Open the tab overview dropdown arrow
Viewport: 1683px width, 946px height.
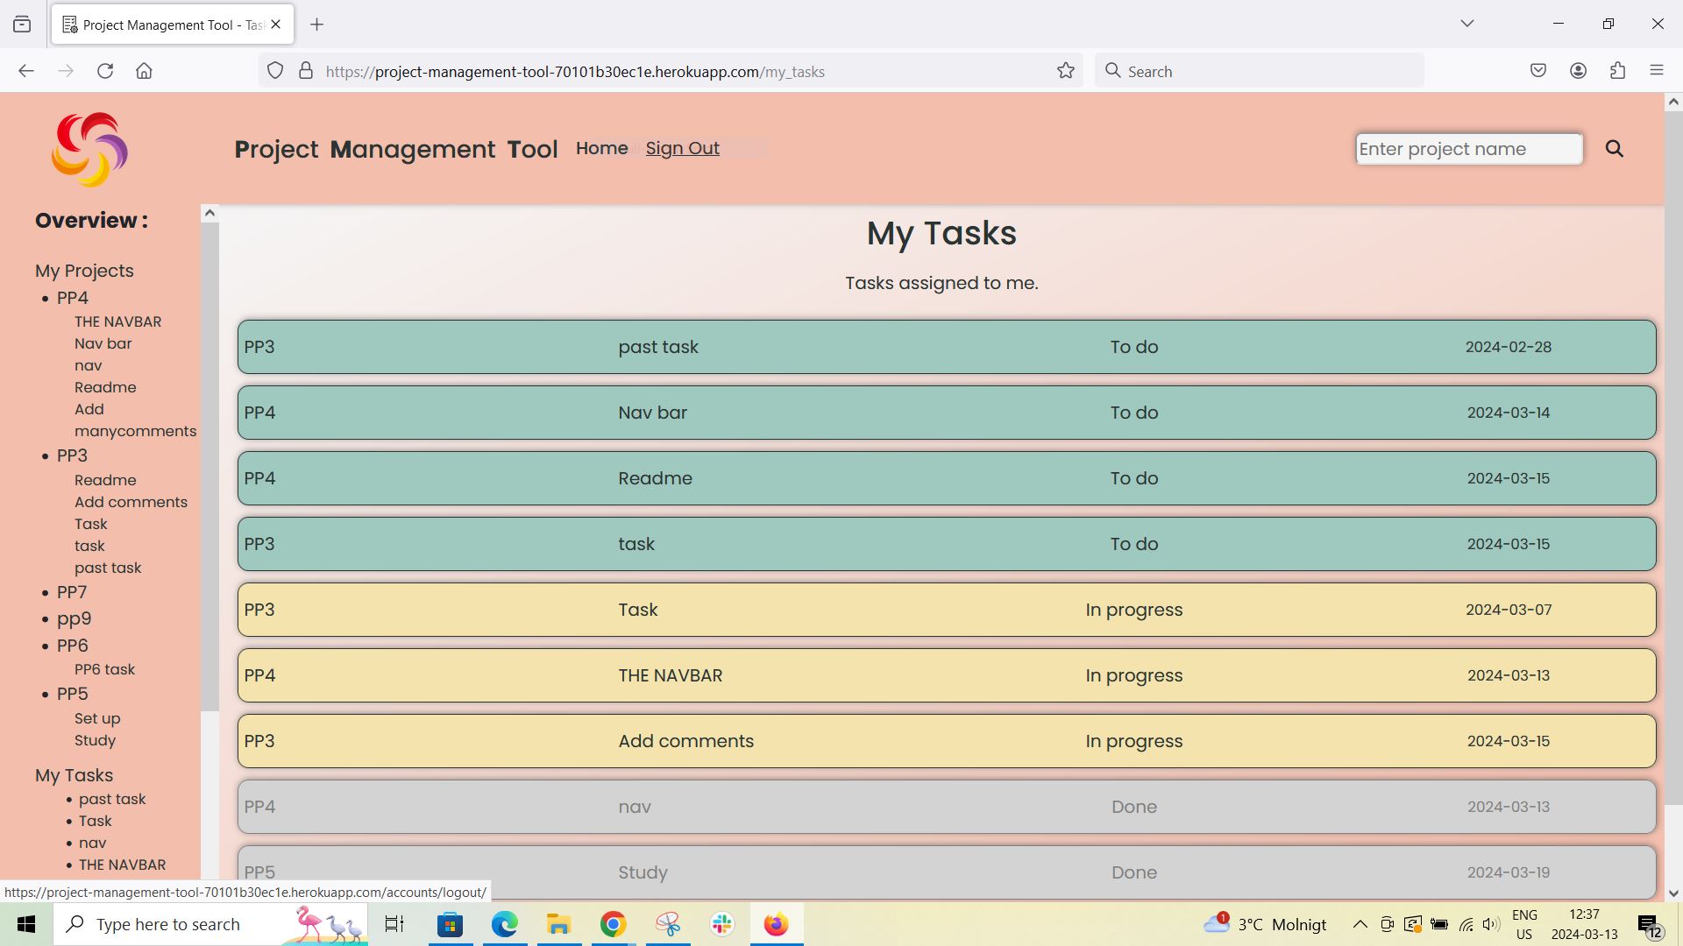[1467, 24]
